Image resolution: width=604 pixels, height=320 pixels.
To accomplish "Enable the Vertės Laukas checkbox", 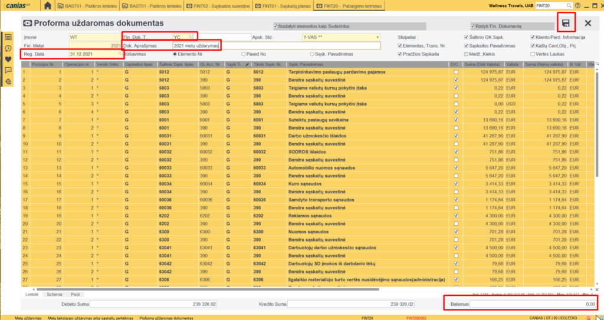I will click(x=533, y=54).
